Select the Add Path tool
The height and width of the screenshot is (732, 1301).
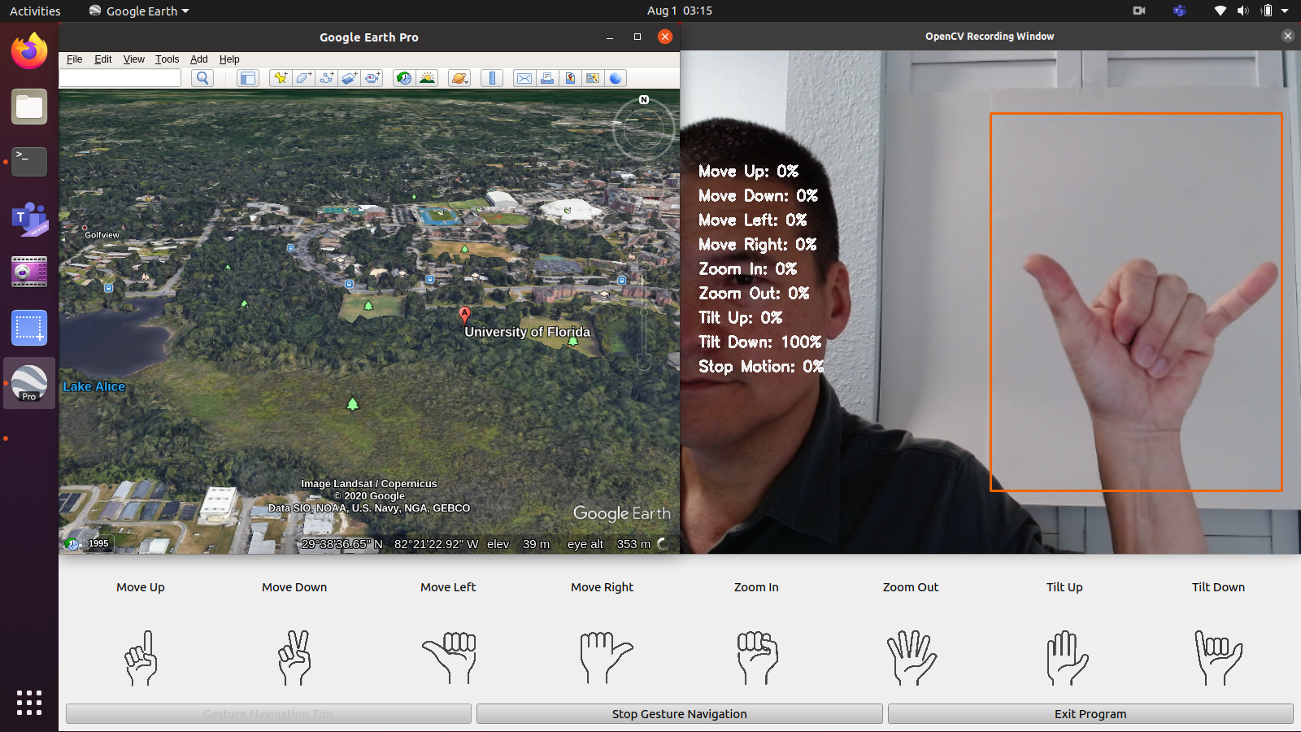[x=326, y=78]
